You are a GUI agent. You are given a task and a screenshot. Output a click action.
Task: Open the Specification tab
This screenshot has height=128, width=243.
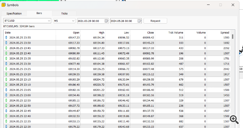14,14
